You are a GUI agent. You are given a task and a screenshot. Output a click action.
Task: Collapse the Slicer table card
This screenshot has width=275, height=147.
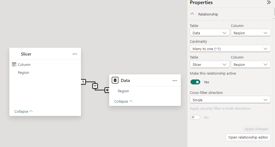[x=24, y=111]
